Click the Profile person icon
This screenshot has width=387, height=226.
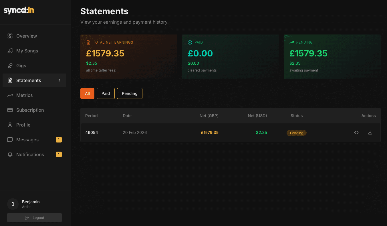pyautogui.click(x=10, y=125)
